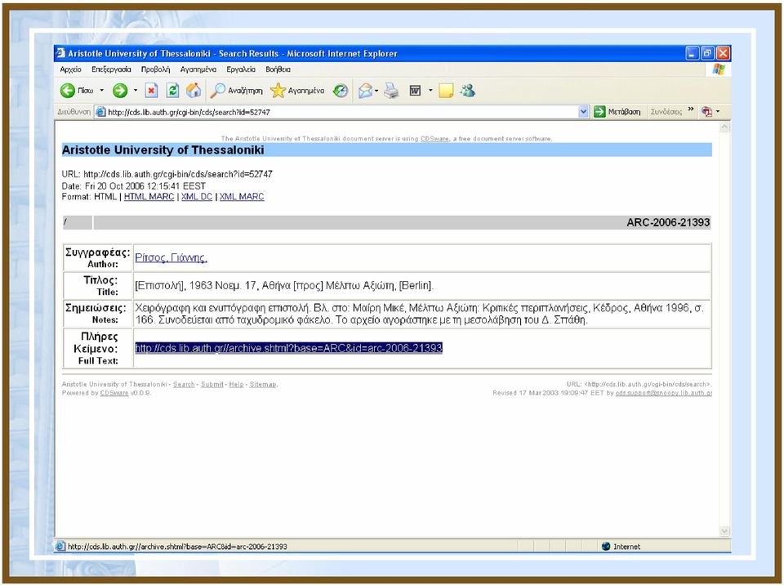Click the footer Help link
Viewport: 784px width, 585px height.
pyautogui.click(x=237, y=384)
